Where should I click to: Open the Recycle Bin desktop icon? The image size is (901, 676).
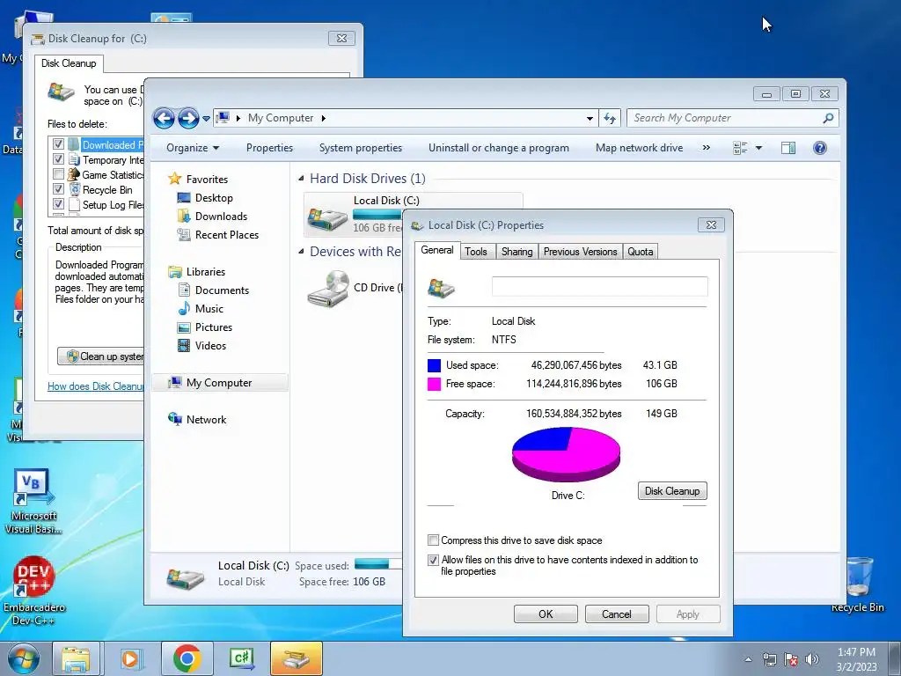(x=857, y=584)
